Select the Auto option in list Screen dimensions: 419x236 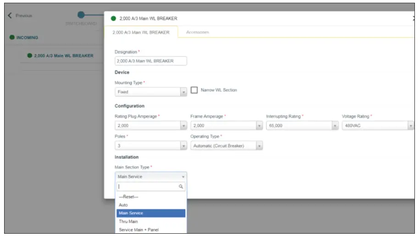pos(123,205)
